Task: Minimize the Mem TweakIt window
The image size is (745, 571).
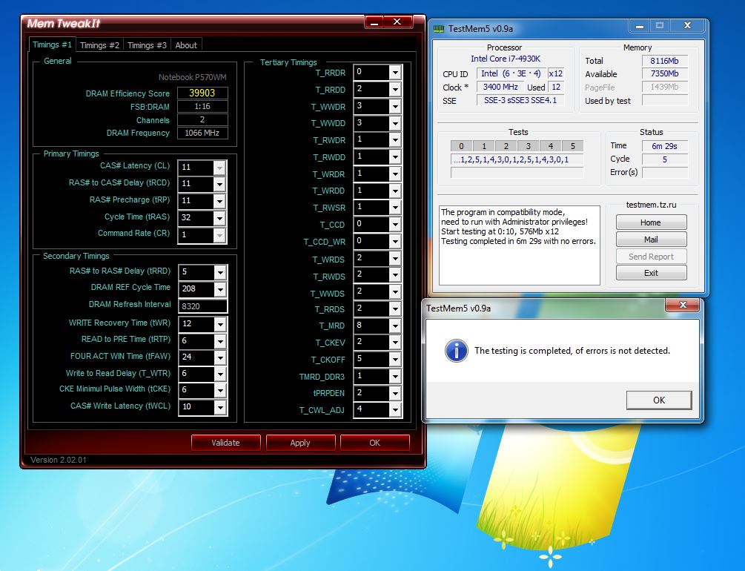Action: (x=375, y=22)
